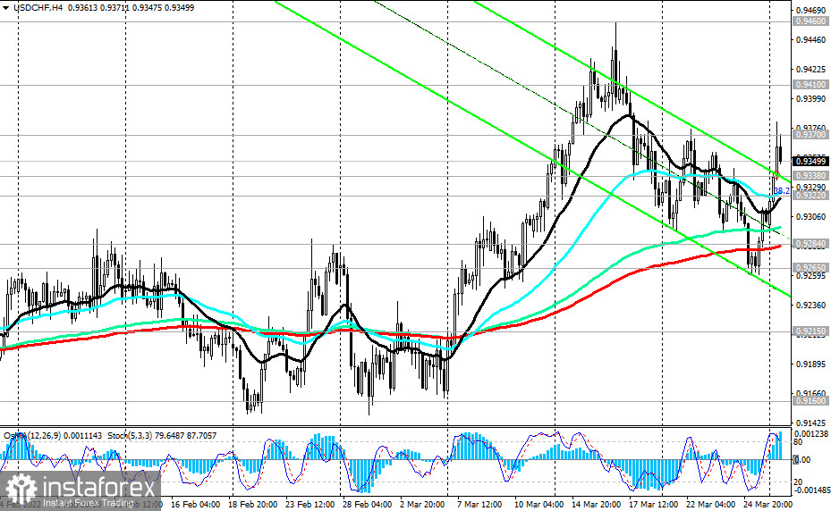831x511 pixels.
Task: Click the 28 Feb 04:00 time label
Action: click(x=368, y=504)
